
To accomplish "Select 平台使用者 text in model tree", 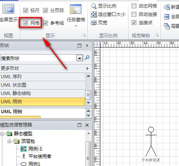I will click(x=40, y=157).
